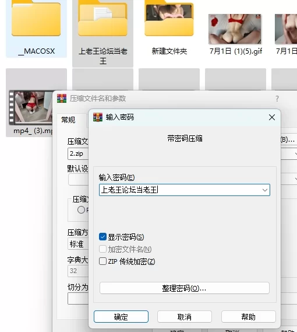Expand the 输入密码 combo box dropdown arrow

pos(265,190)
